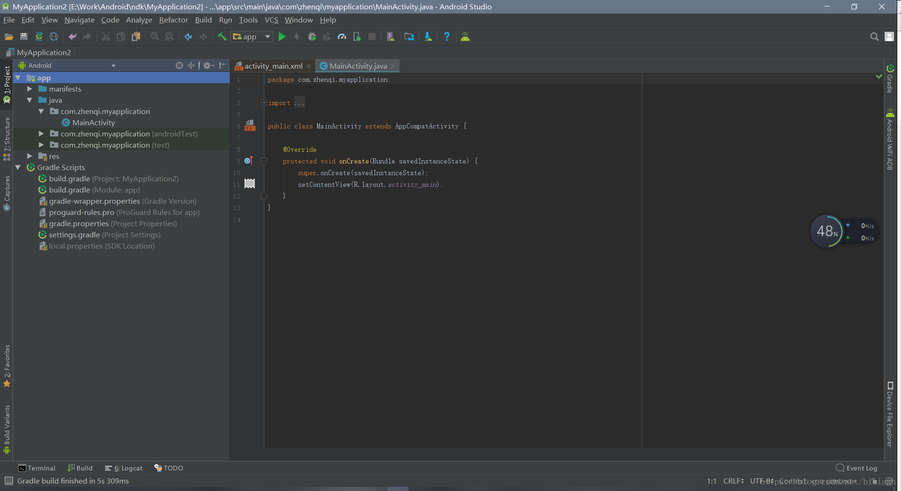Select proguard-rules.pro file
Image resolution: width=901 pixels, height=491 pixels.
click(x=119, y=212)
